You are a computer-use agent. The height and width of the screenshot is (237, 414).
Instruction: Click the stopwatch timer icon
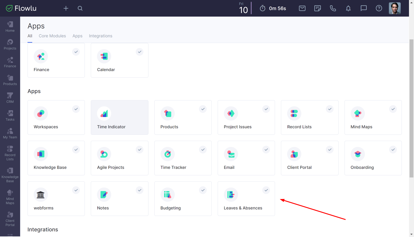point(263,8)
